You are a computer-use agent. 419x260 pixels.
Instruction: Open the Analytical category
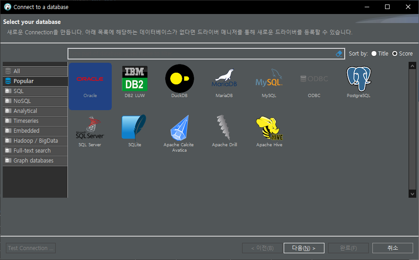35,111
